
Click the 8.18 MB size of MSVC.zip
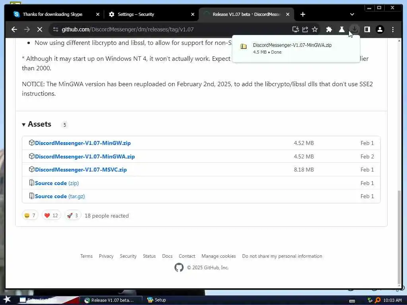pyautogui.click(x=304, y=170)
